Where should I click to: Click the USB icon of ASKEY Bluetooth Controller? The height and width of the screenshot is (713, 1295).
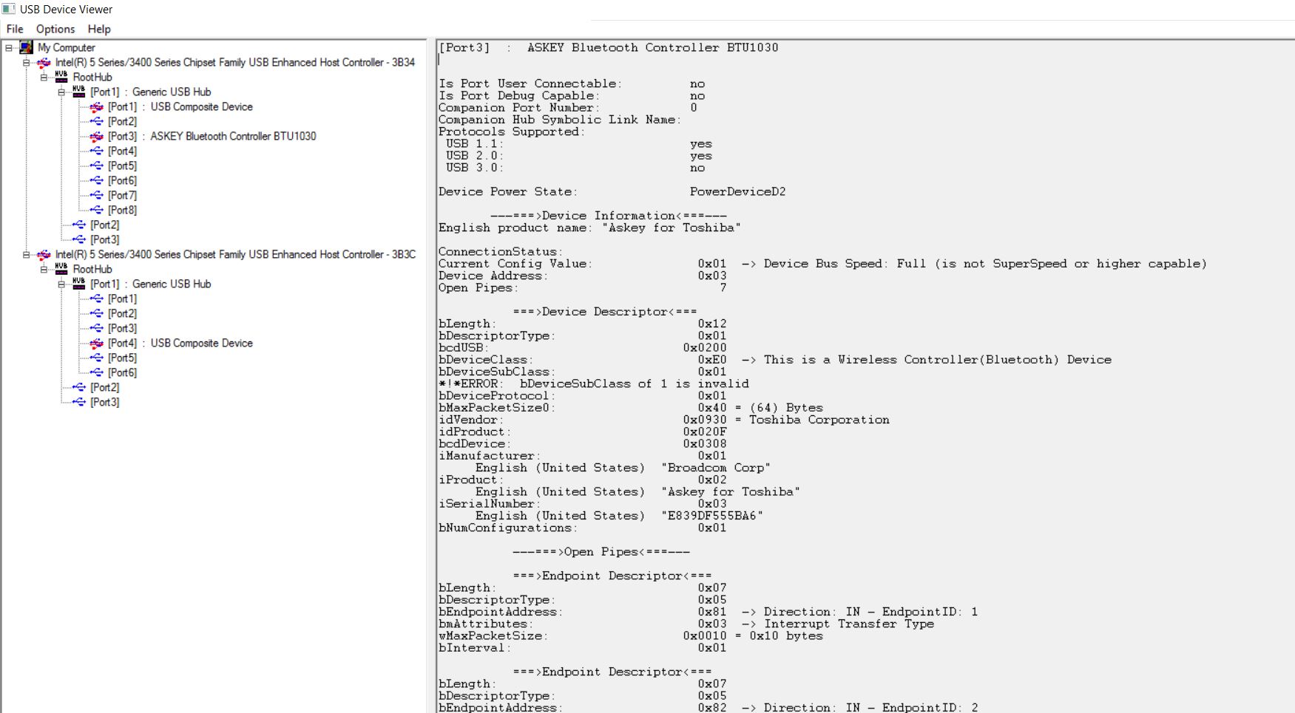(x=97, y=136)
